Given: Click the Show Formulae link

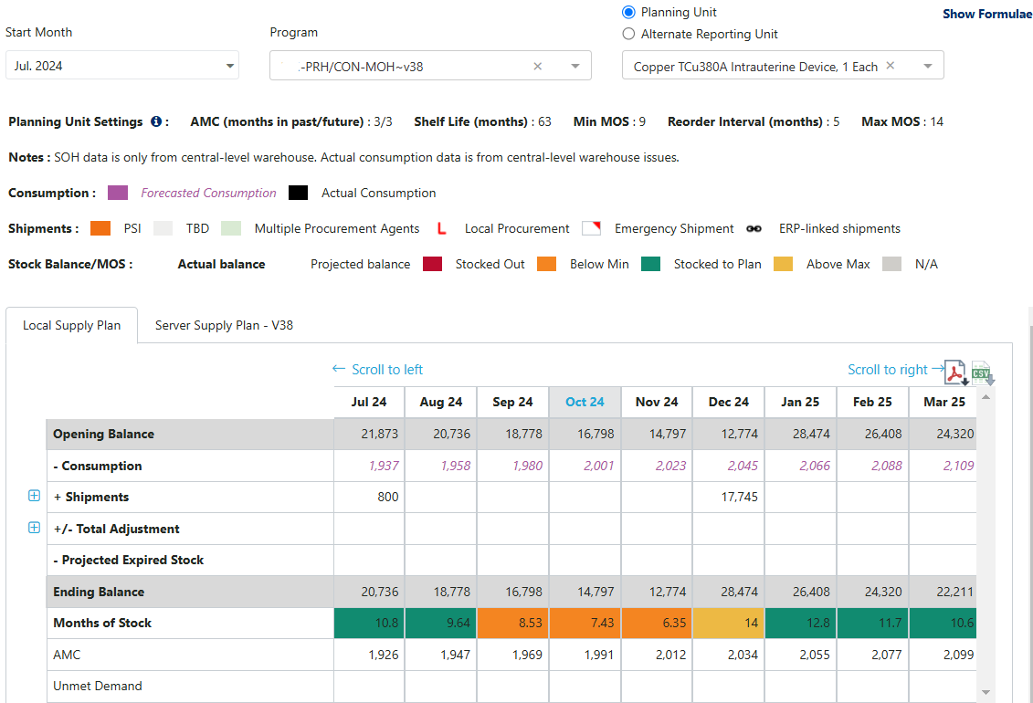Looking at the screenshot, I should point(987,14).
